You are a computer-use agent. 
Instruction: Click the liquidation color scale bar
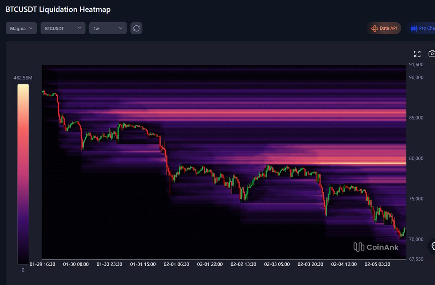(x=23, y=174)
